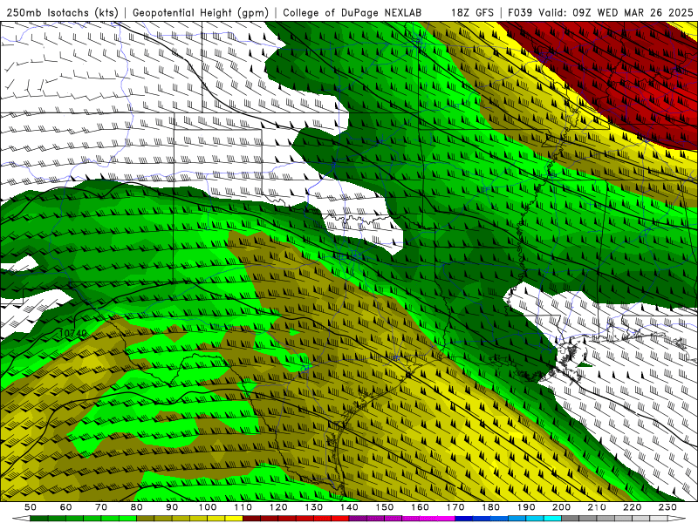The width and height of the screenshot is (698, 523).
Task: Click the bright red swatch below '140'
Action: point(340,519)
